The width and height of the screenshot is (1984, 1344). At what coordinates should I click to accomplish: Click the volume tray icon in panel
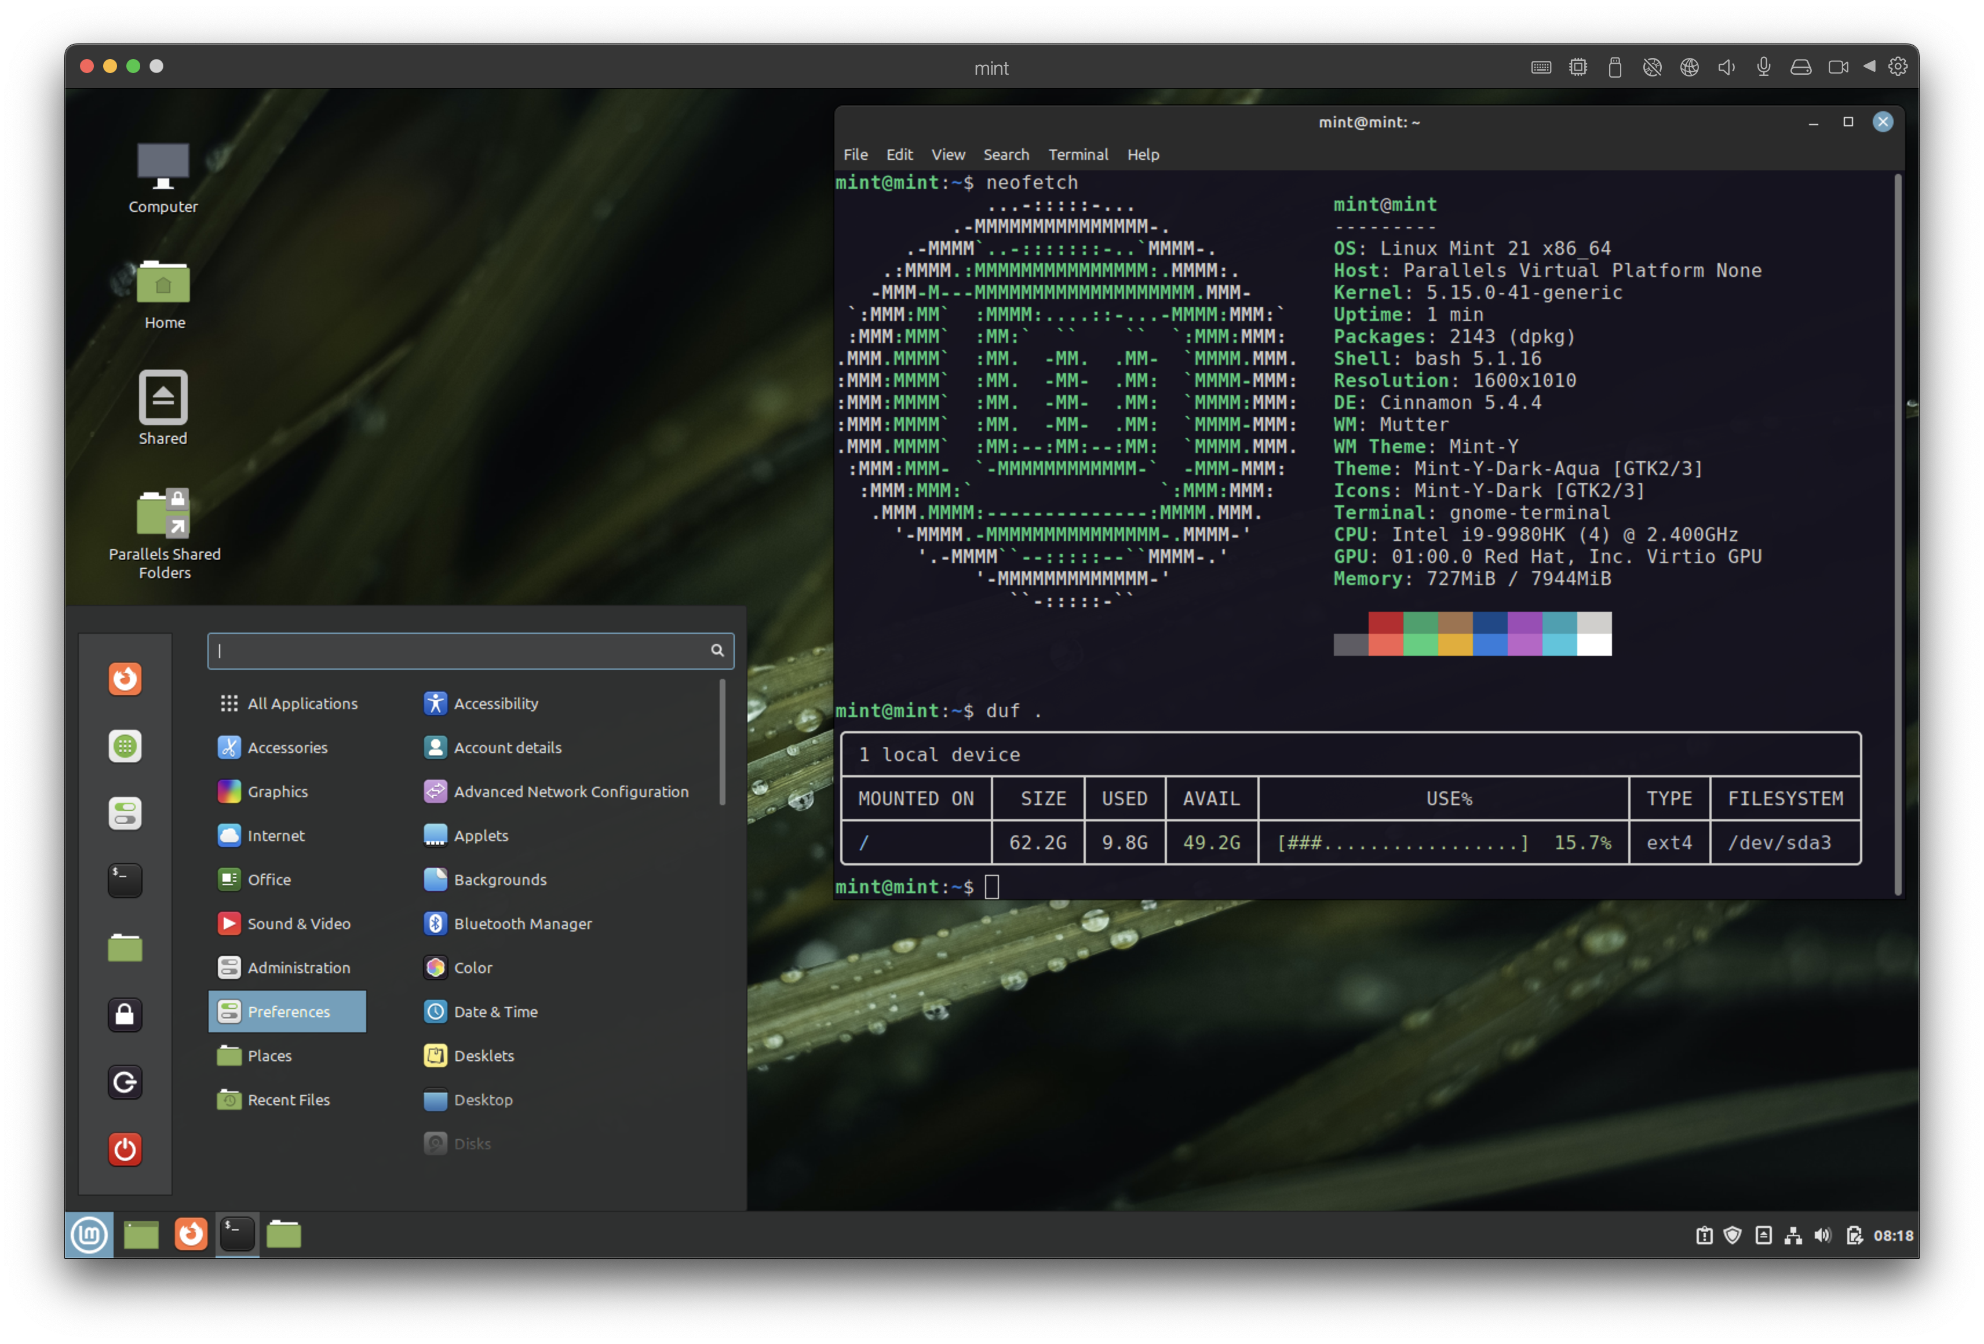(x=1823, y=1236)
